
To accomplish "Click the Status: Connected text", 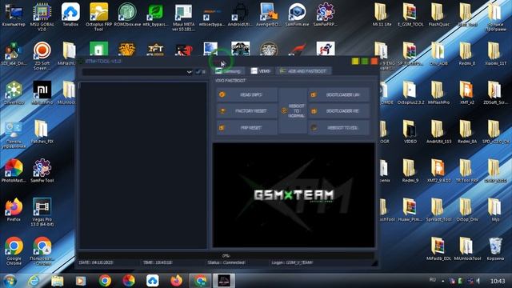I will coord(226,262).
